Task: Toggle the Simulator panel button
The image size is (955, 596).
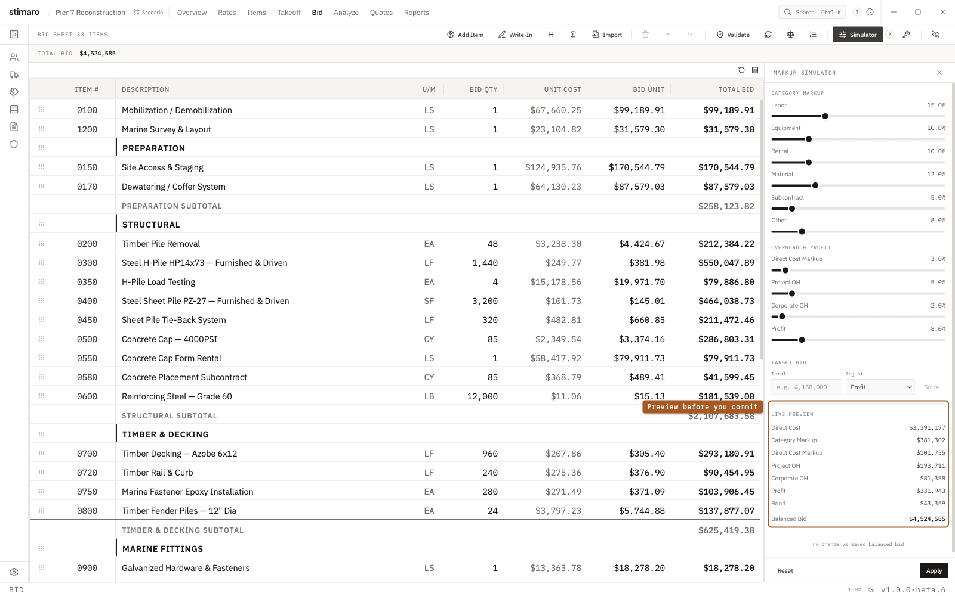Action: [x=858, y=35]
